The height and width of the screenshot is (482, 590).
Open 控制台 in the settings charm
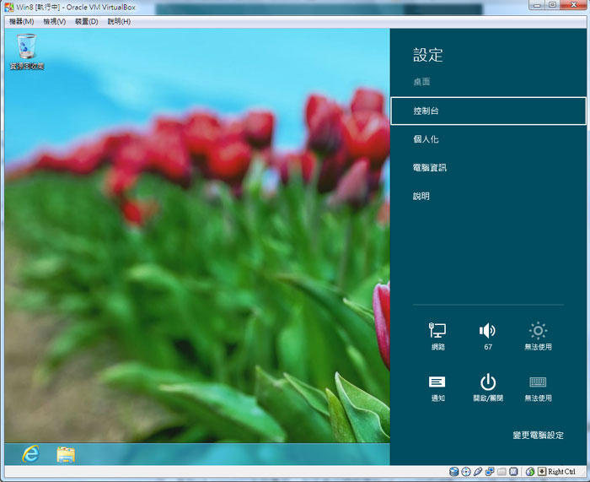click(x=488, y=111)
